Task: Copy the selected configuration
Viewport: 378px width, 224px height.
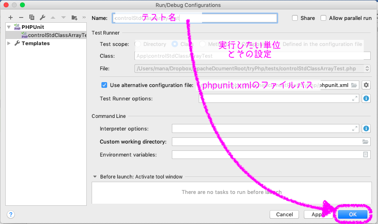Action: click(32, 17)
